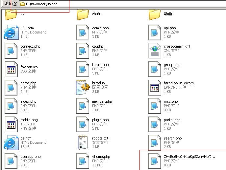Viewport: 226px width, 170px height.
Task: Click the address bar path D:\wwwroot\upload
Action: pyautogui.click(x=42, y=4)
